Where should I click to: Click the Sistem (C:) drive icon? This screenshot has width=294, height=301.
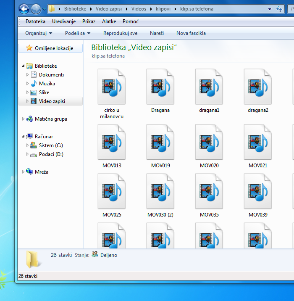pos(34,145)
